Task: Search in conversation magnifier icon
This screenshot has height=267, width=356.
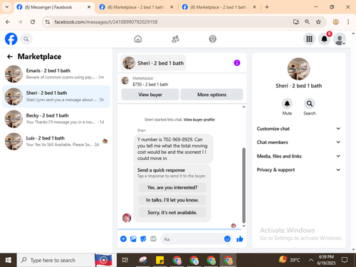Action: click(310, 104)
